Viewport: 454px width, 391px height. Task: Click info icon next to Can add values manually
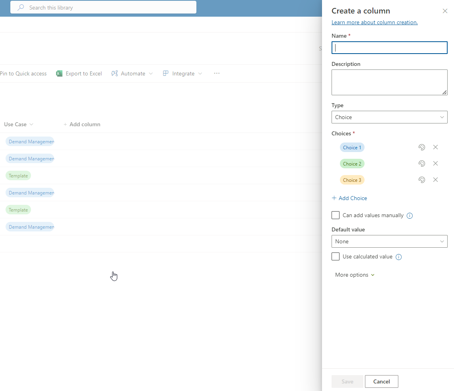tap(410, 216)
